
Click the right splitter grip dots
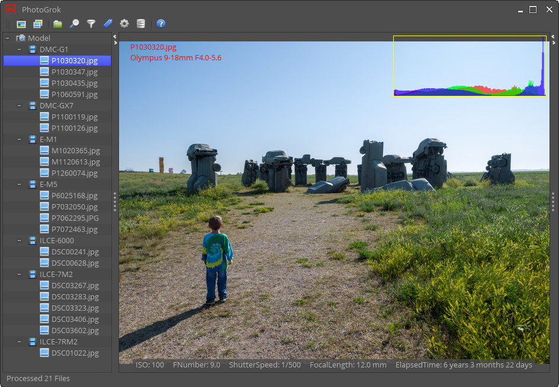click(553, 202)
